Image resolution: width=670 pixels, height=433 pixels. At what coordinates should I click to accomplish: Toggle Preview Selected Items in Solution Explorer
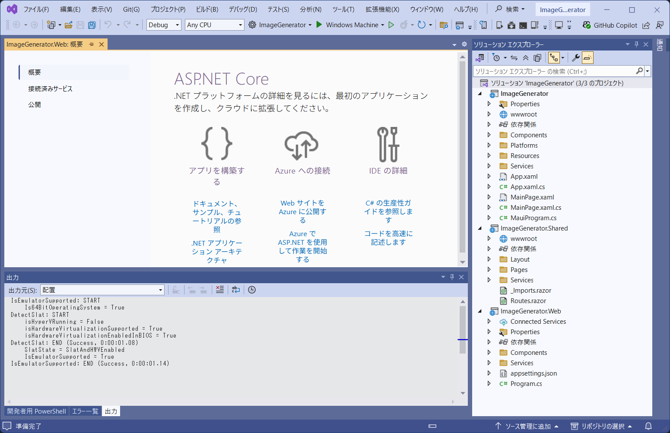pyautogui.click(x=587, y=58)
